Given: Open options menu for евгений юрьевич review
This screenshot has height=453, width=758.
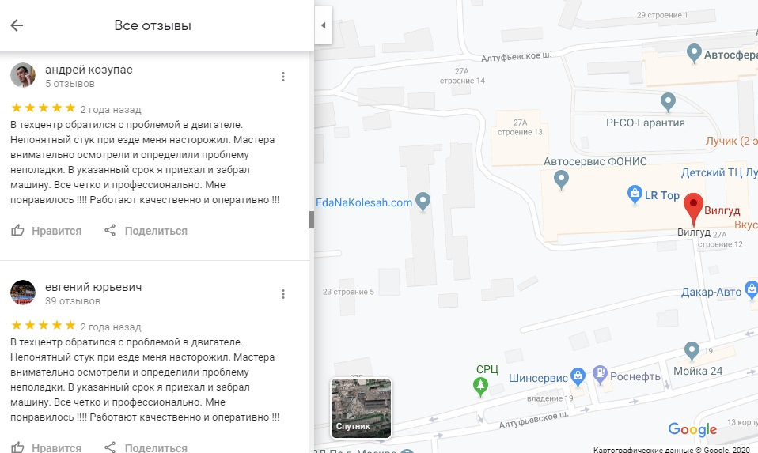Looking at the screenshot, I should coord(283,294).
